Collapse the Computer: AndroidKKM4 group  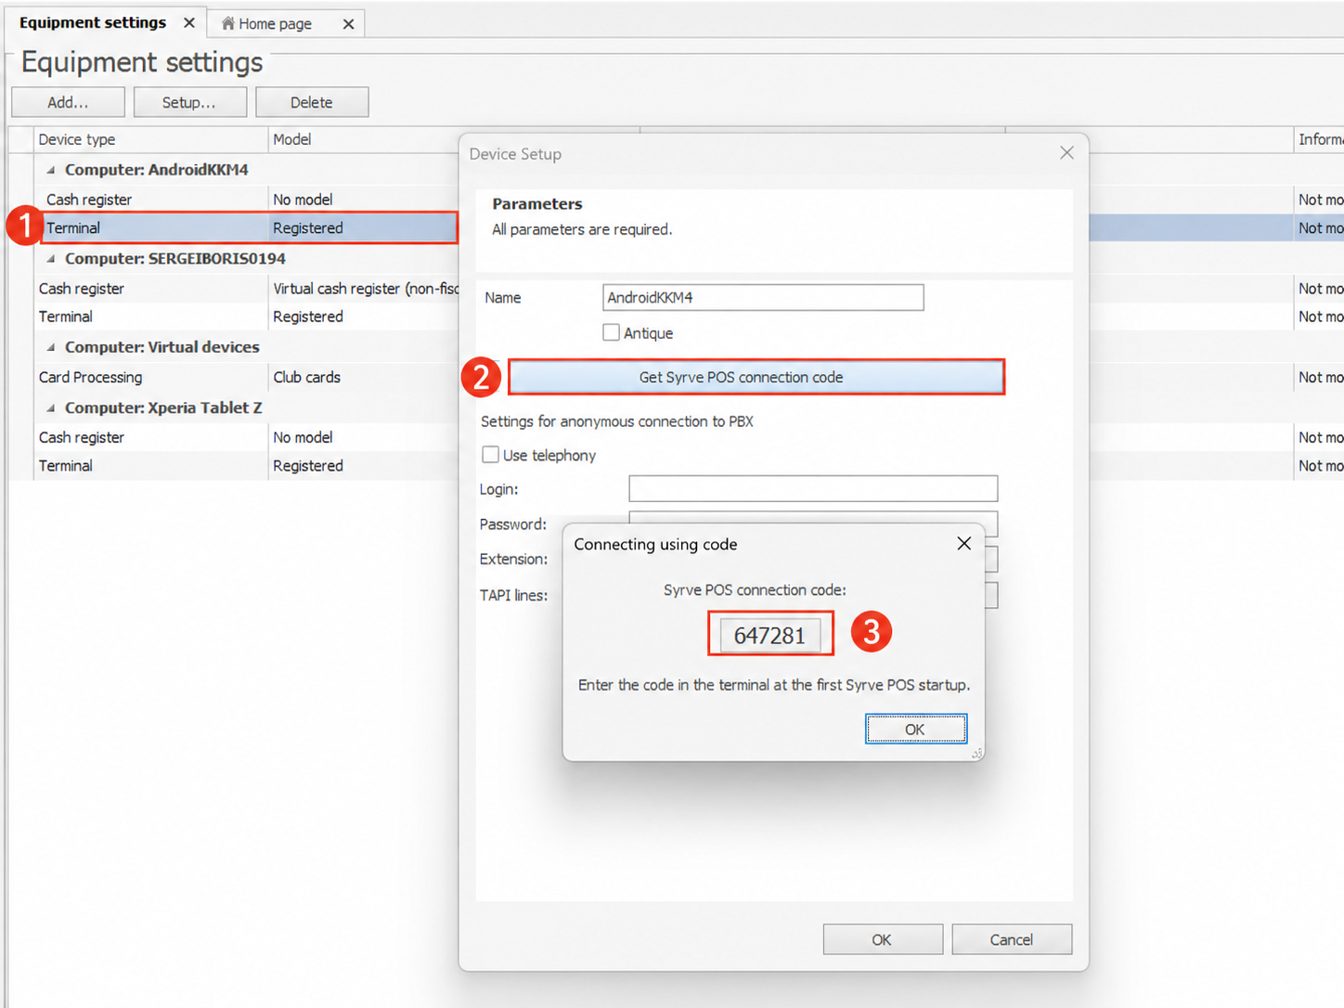pyautogui.click(x=51, y=170)
